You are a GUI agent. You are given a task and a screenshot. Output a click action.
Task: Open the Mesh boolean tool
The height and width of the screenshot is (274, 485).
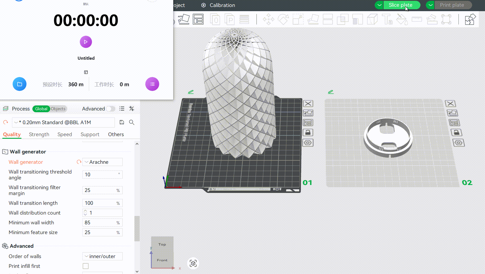point(343,19)
